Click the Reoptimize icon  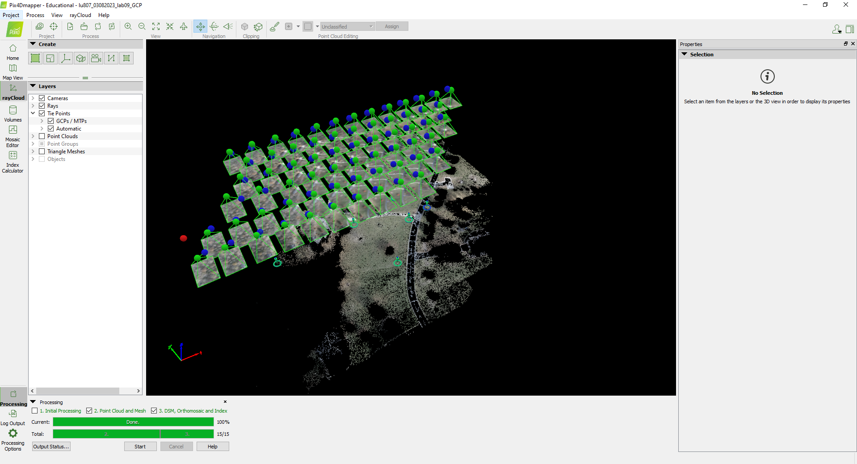click(98, 26)
